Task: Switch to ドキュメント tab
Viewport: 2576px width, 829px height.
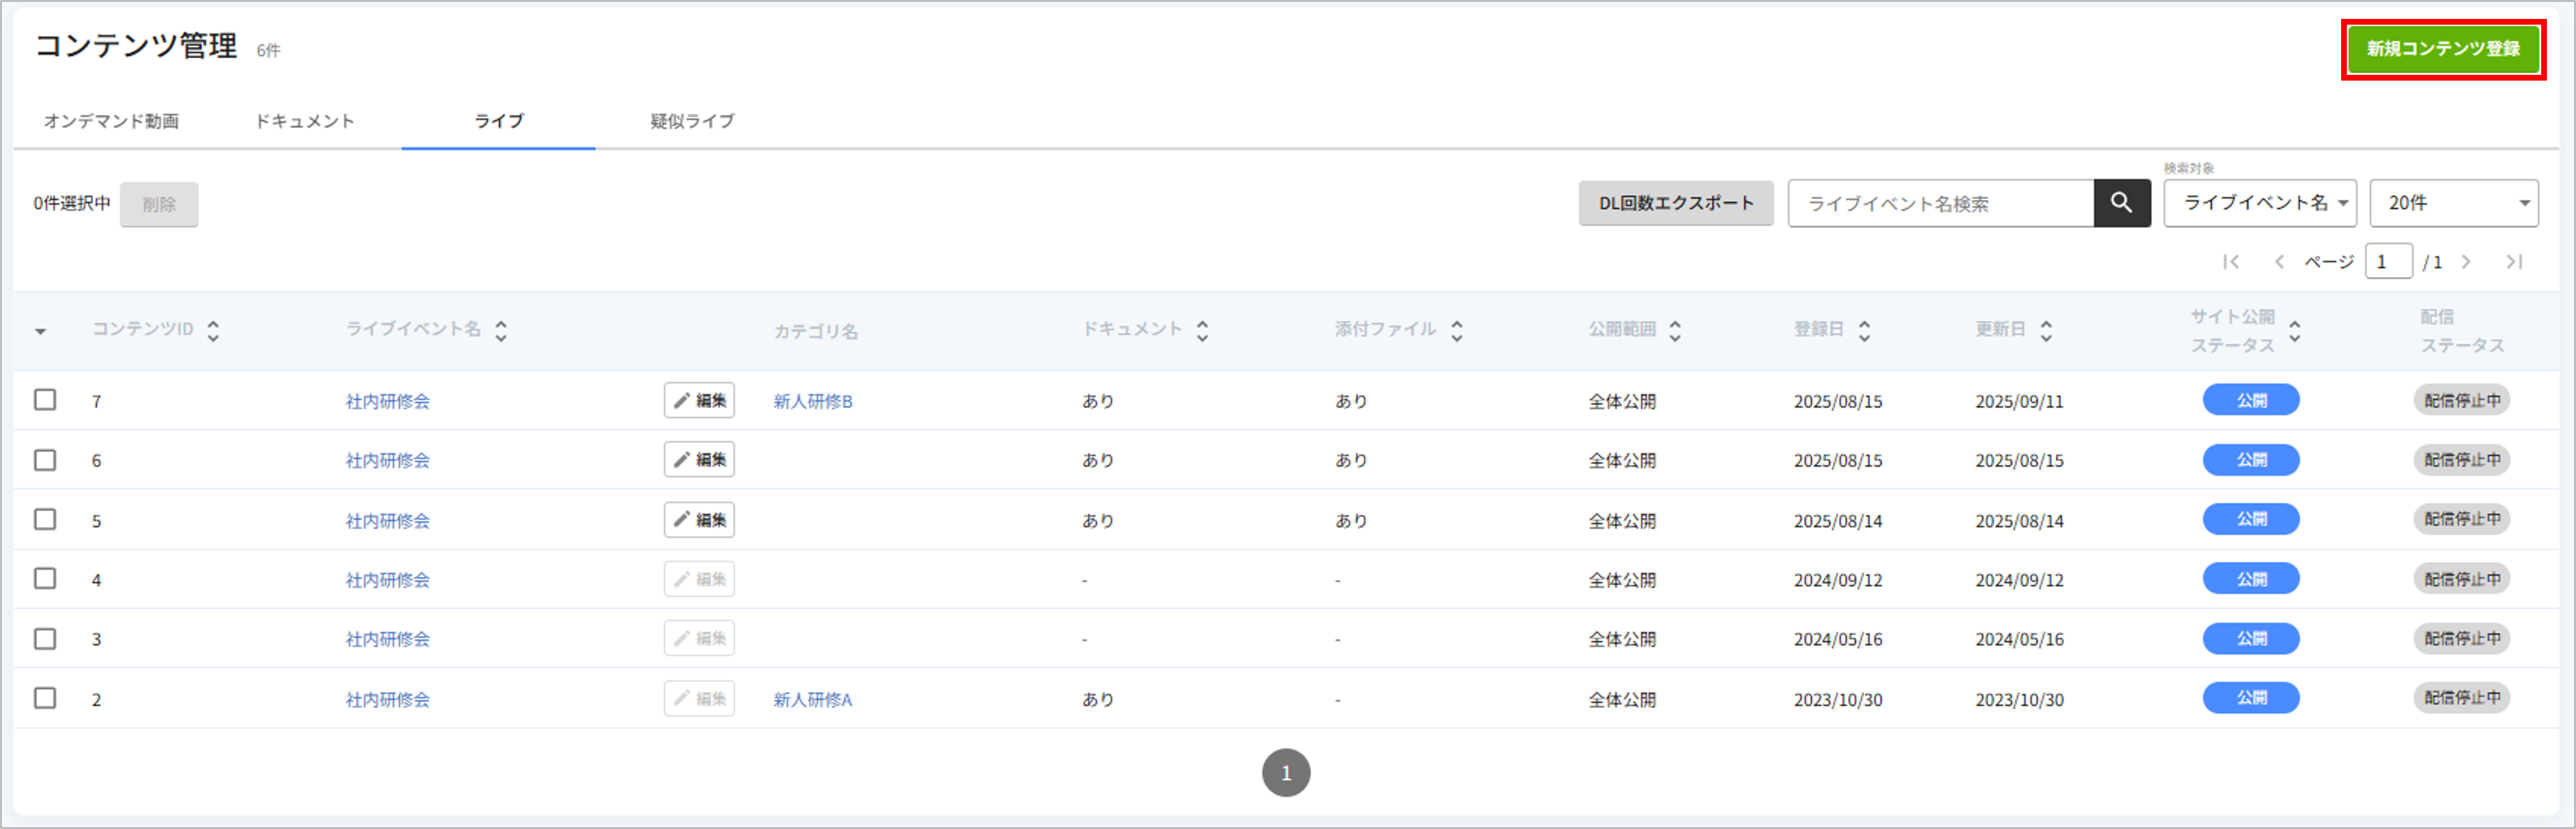Action: point(304,121)
